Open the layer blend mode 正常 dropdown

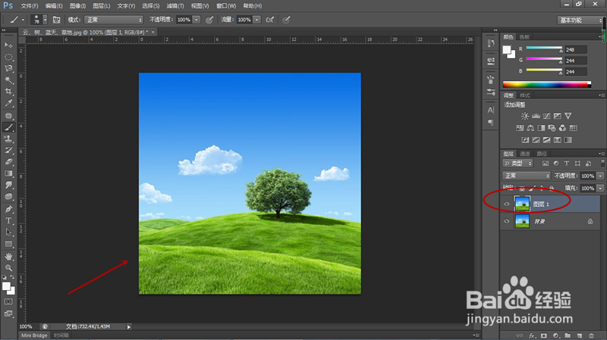pyautogui.click(x=527, y=176)
